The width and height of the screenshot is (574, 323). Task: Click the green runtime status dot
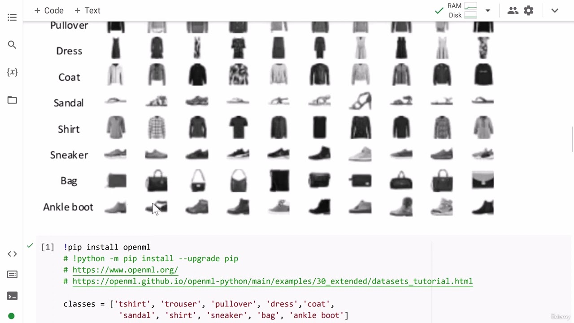coord(12,316)
